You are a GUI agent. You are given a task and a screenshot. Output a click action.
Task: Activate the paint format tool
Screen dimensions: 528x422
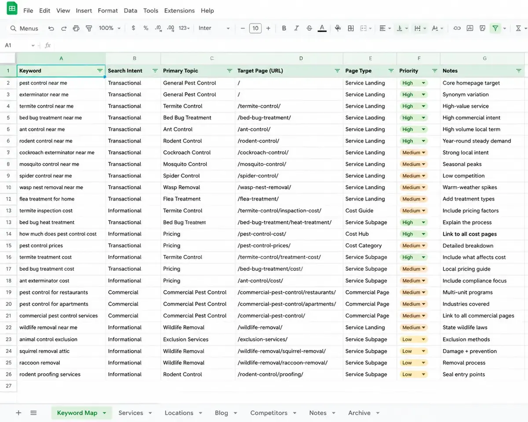(x=89, y=29)
